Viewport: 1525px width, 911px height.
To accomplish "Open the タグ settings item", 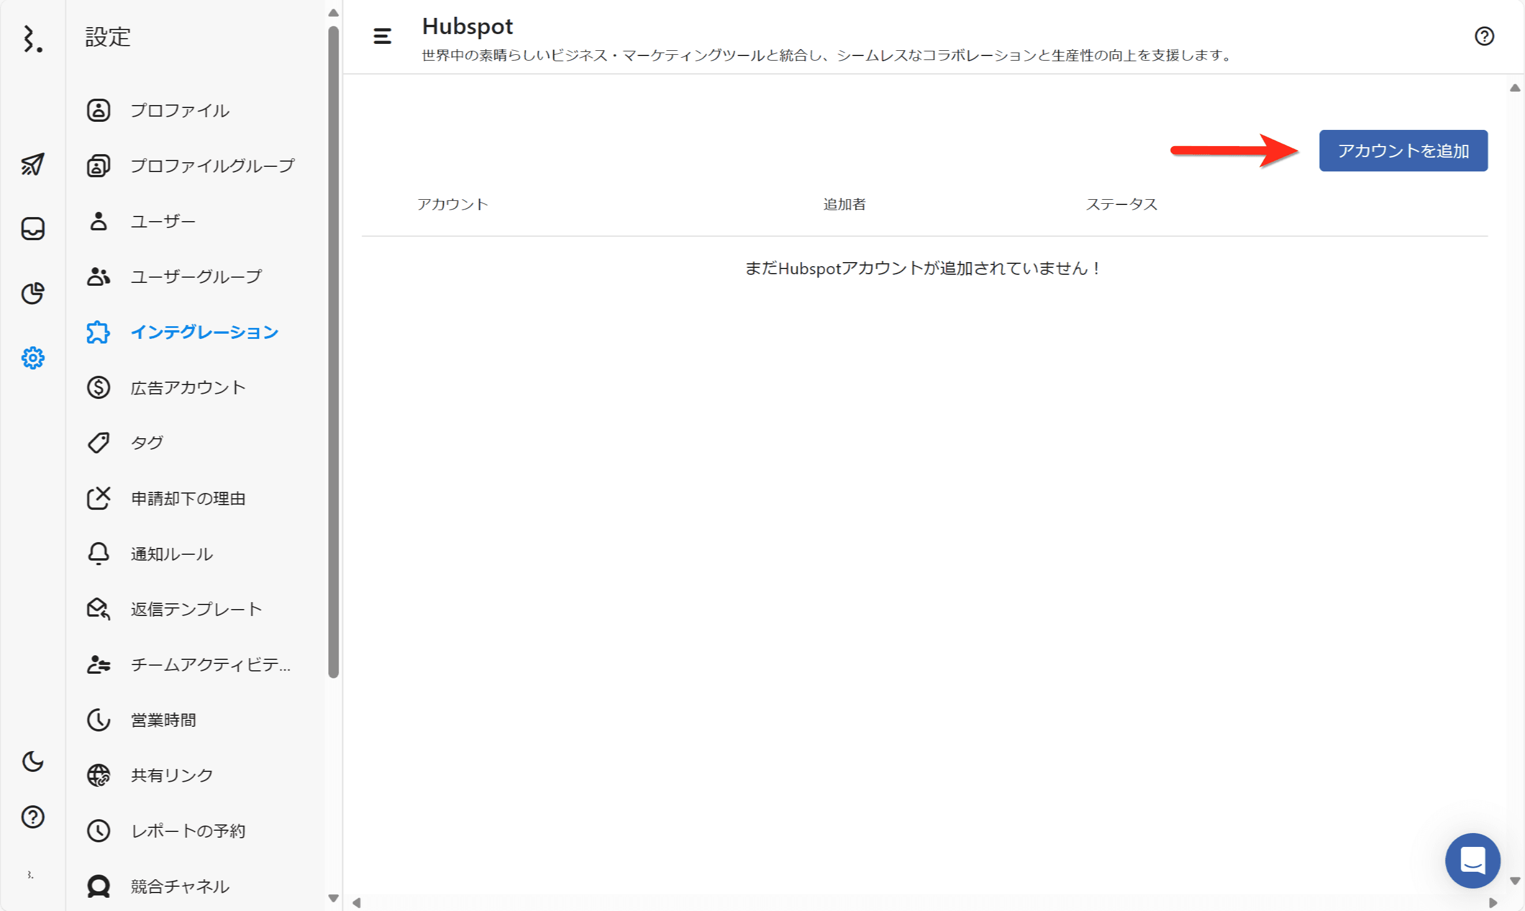I will pyautogui.click(x=147, y=443).
